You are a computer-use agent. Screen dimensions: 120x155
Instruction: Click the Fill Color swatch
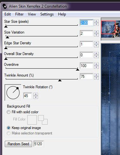[x=32, y=120]
